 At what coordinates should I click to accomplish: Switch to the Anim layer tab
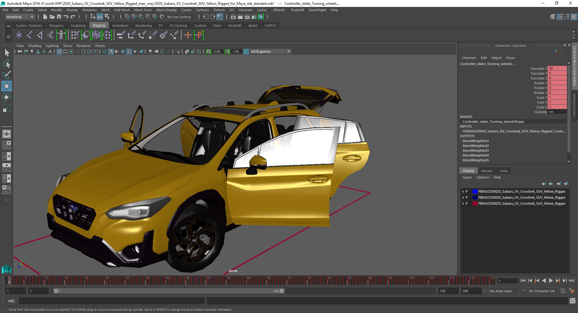pos(503,171)
